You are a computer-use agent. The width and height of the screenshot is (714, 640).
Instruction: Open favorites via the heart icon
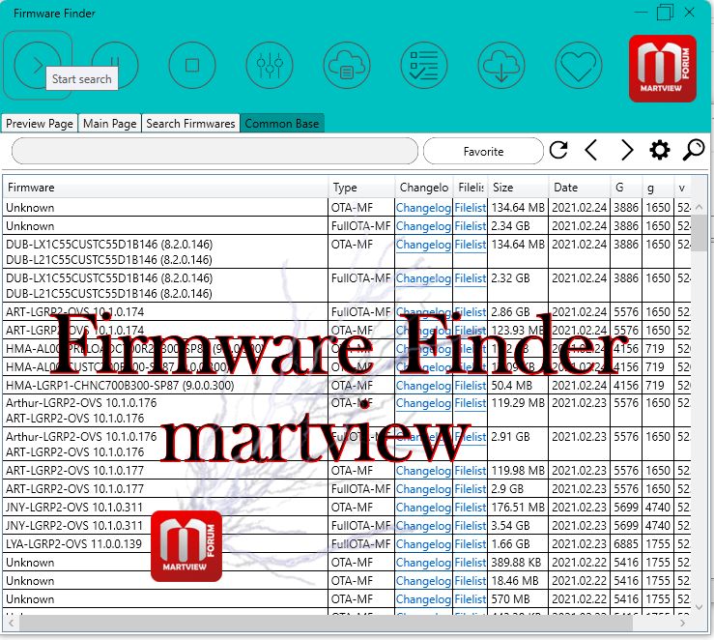click(579, 65)
